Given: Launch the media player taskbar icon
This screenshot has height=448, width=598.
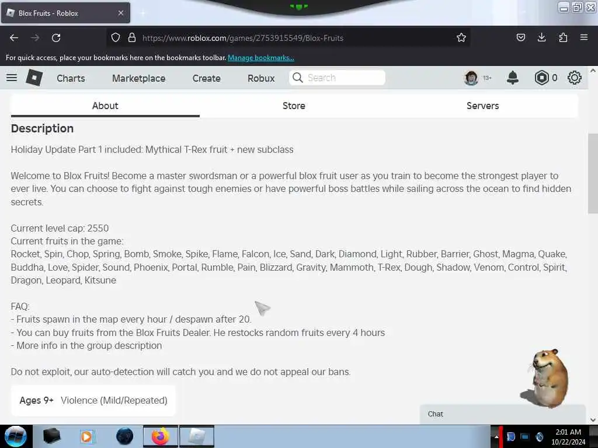Looking at the screenshot, I should click(86, 436).
